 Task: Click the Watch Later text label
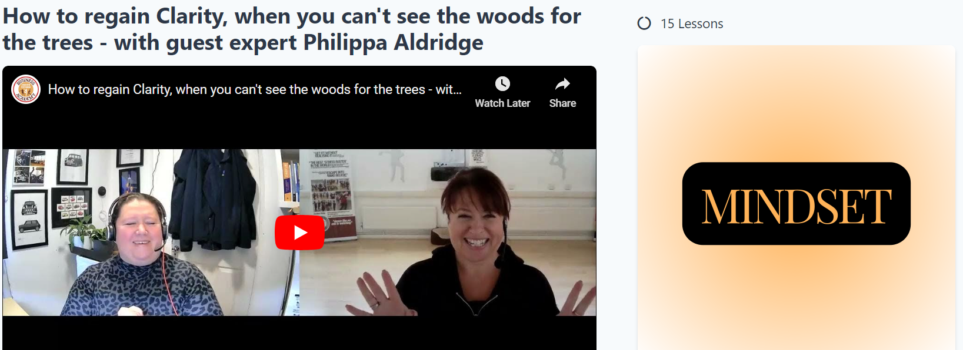click(502, 103)
